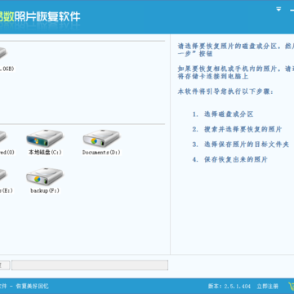Viewport: 294px width, 294px height.
Task: Click the scan progress bar at bottom
Action: [x=90, y=265]
